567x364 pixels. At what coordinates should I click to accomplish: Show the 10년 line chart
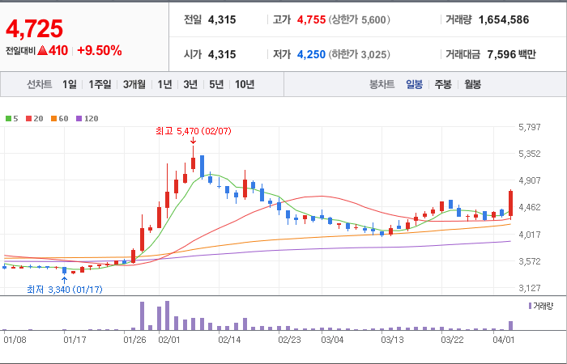tap(245, 84)
